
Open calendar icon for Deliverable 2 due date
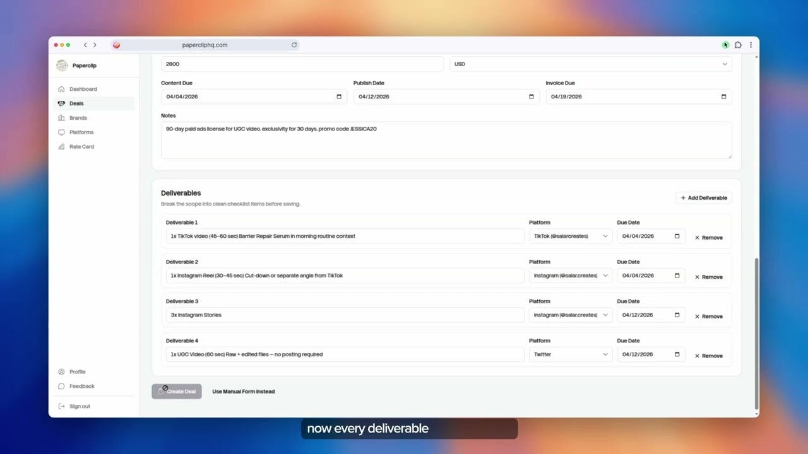coord(677,276)
